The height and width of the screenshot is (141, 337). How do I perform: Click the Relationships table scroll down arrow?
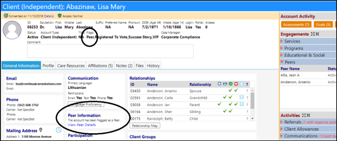point(252,118)
